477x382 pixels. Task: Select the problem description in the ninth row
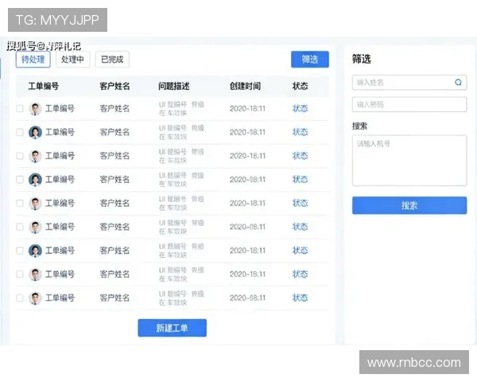(181, 298)
